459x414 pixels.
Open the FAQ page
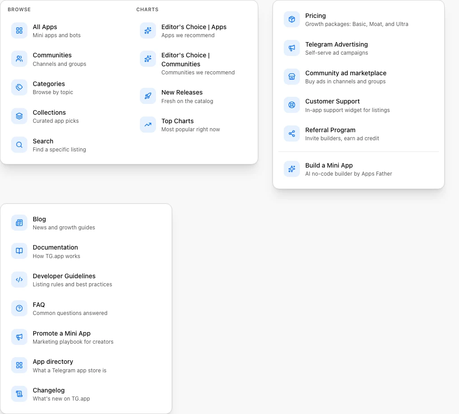click(x=86, y=309)
